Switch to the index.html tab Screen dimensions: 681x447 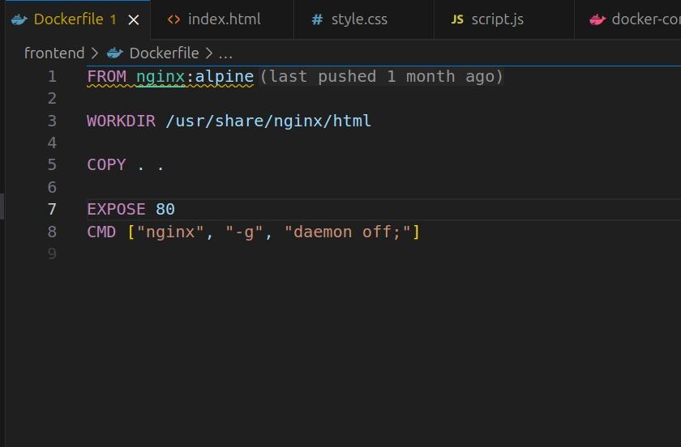(224, 19)
